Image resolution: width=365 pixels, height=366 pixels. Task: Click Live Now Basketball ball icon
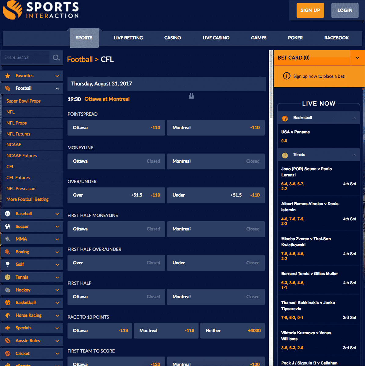[285, 118]
